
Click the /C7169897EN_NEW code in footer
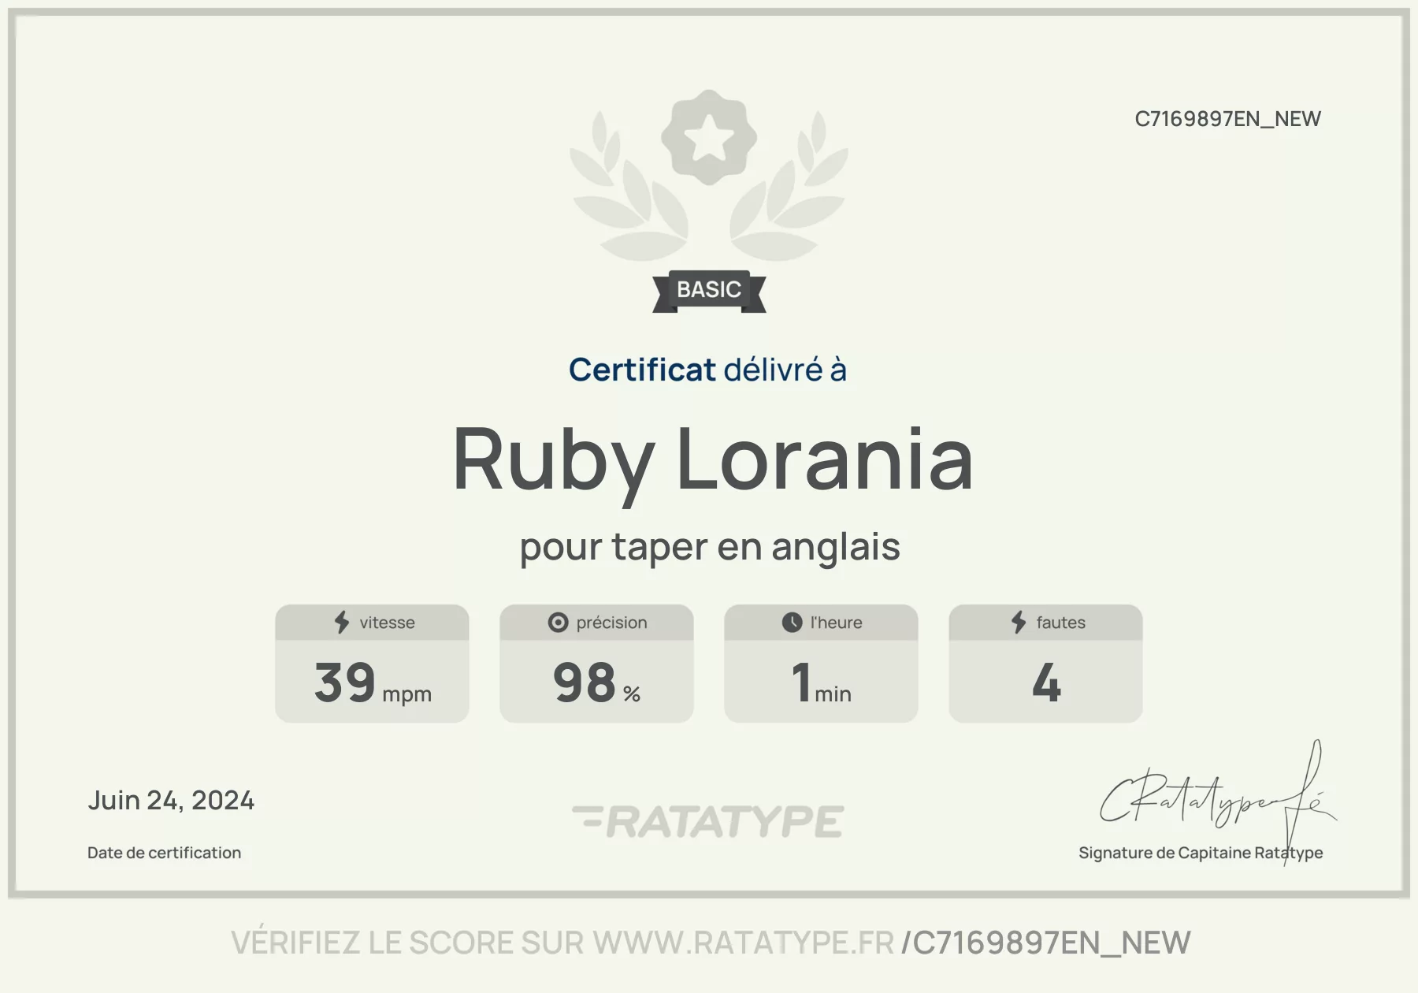[1045, 943]
